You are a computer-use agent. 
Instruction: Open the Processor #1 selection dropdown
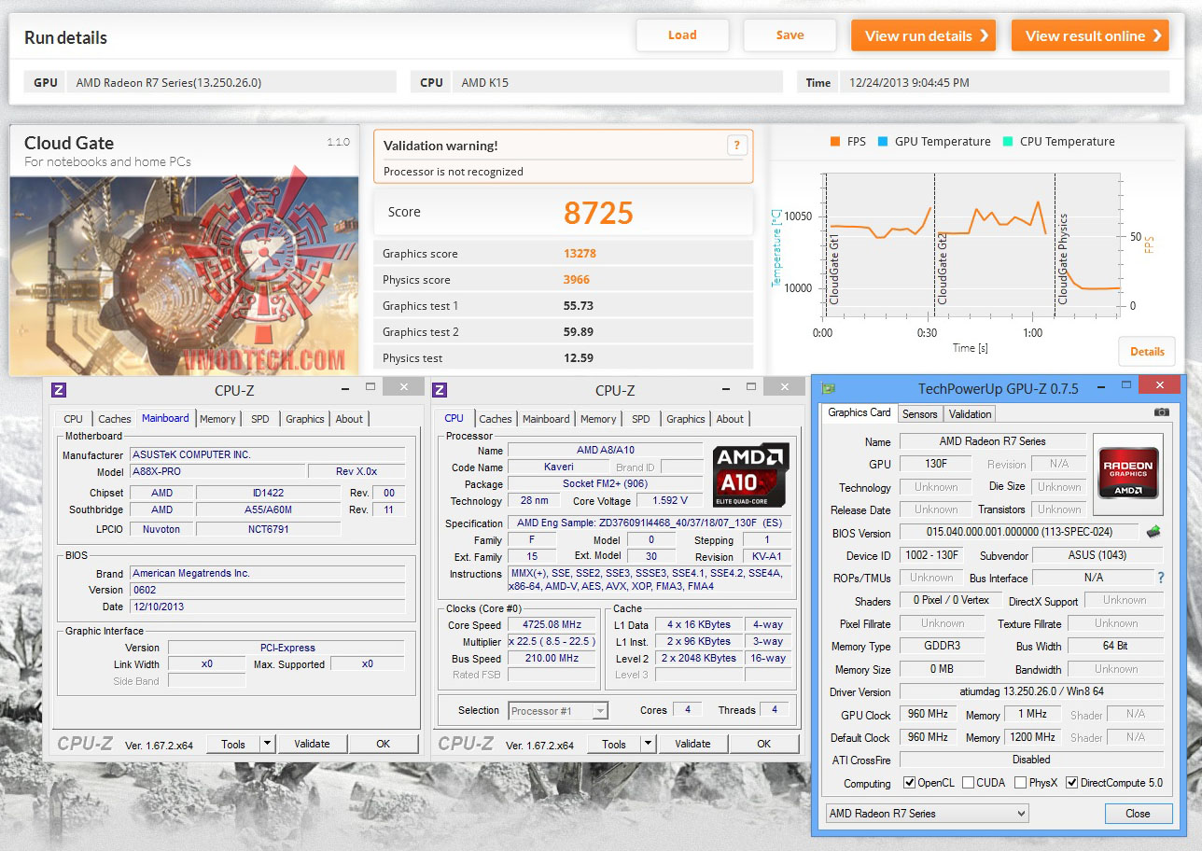coord(558,711)
